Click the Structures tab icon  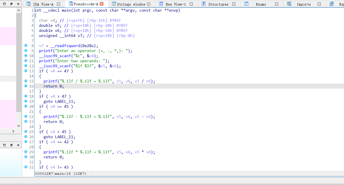pyautogui.click(x=203, y=4)
